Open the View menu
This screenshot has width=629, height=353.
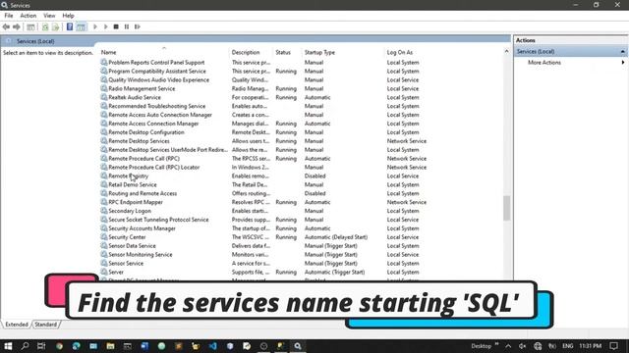click(x=49, y=16)
